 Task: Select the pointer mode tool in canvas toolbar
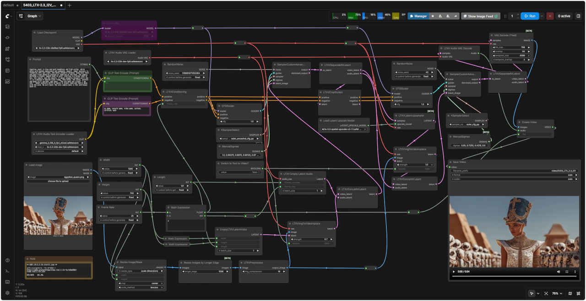coord(532,293)
